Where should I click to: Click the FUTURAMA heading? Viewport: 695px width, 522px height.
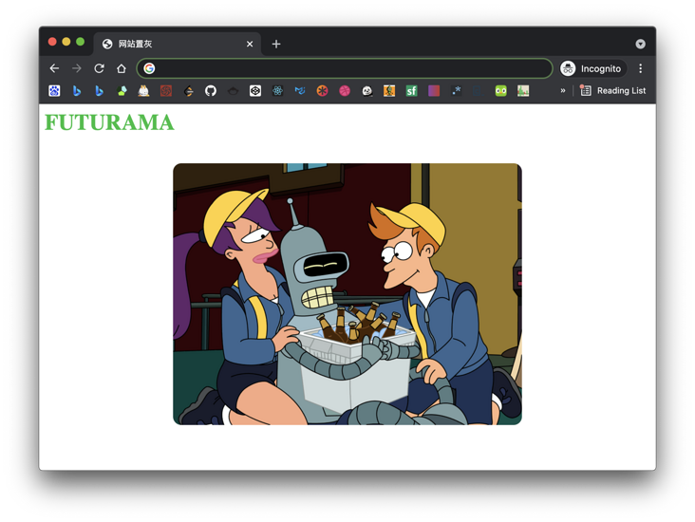pos(109,122)
